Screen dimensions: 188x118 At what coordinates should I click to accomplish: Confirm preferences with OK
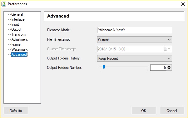(144, 111)
